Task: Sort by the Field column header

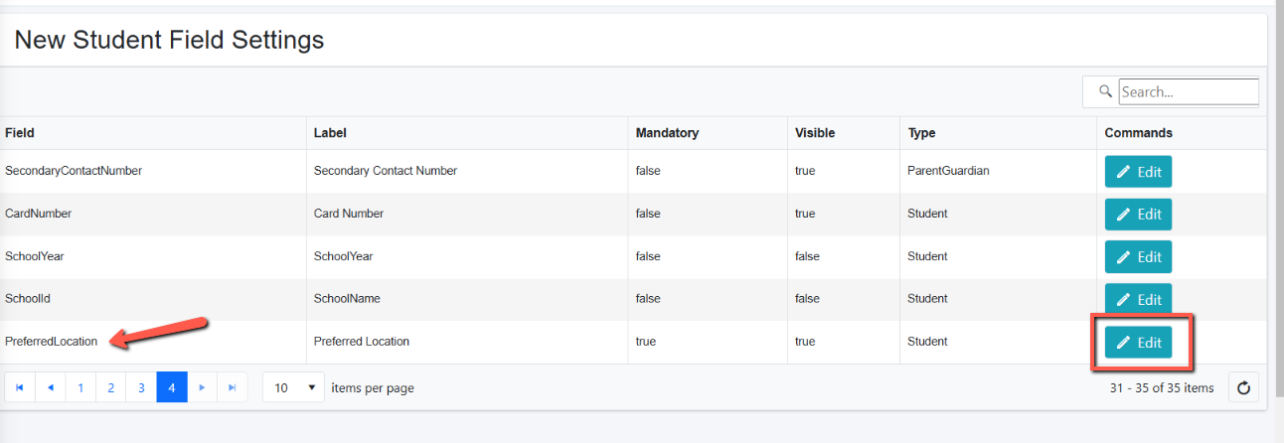Action: tap(20, 133)
